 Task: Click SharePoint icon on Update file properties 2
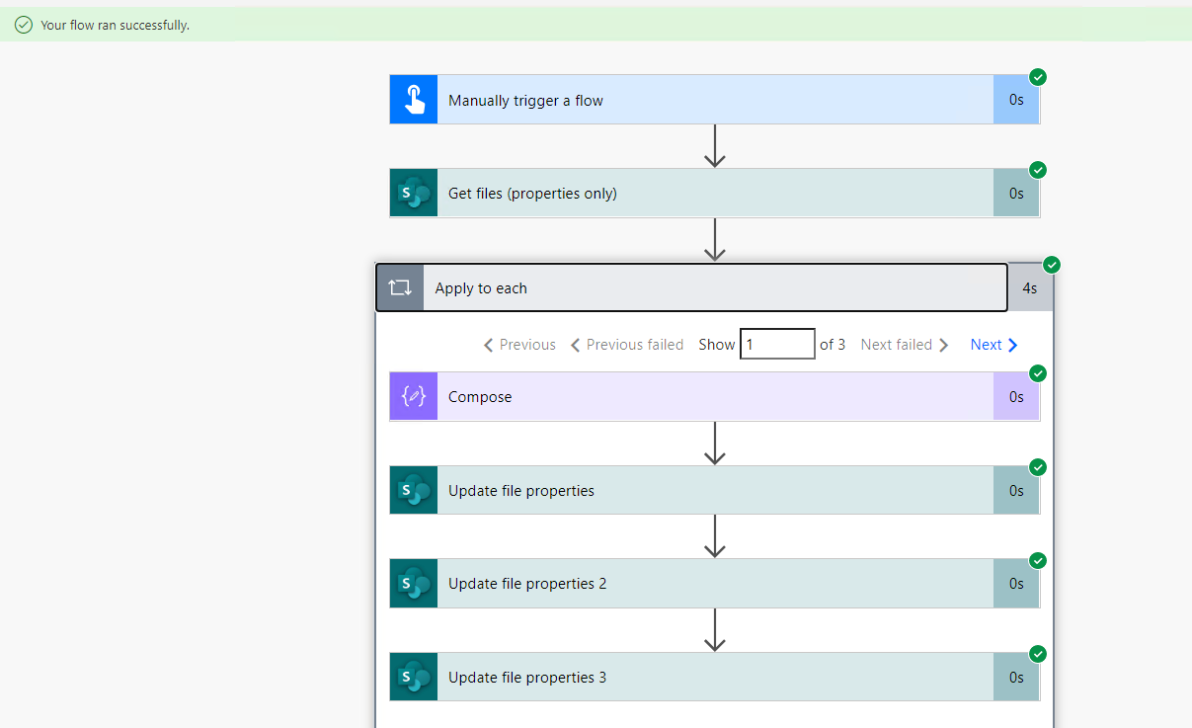point(414,583)
